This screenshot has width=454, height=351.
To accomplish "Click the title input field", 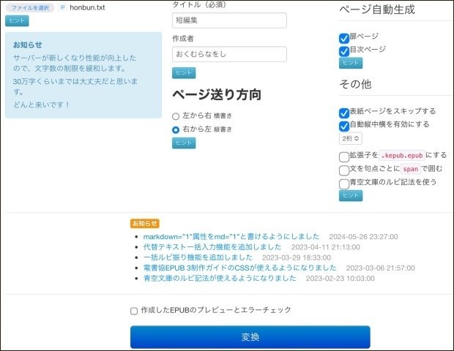I will coord(229,20).
